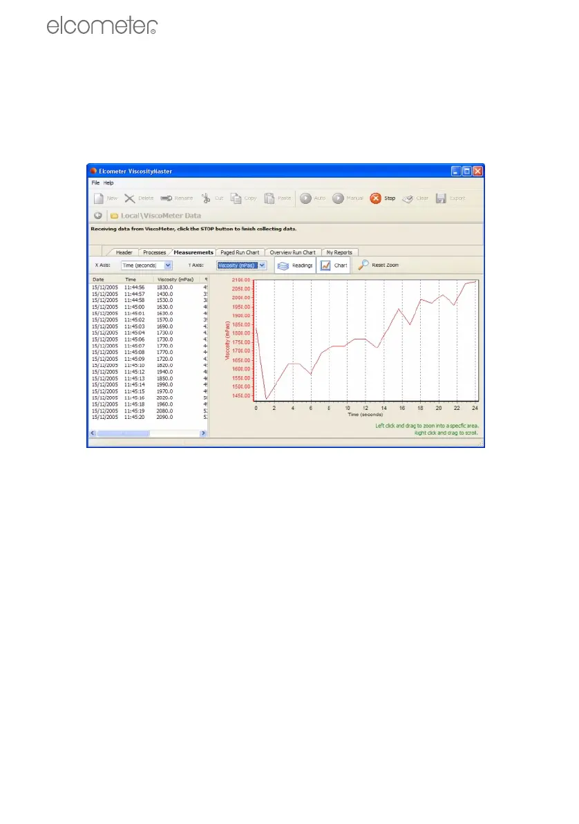
Task: Go to the My Reports tab
Action: pos(339,252)
